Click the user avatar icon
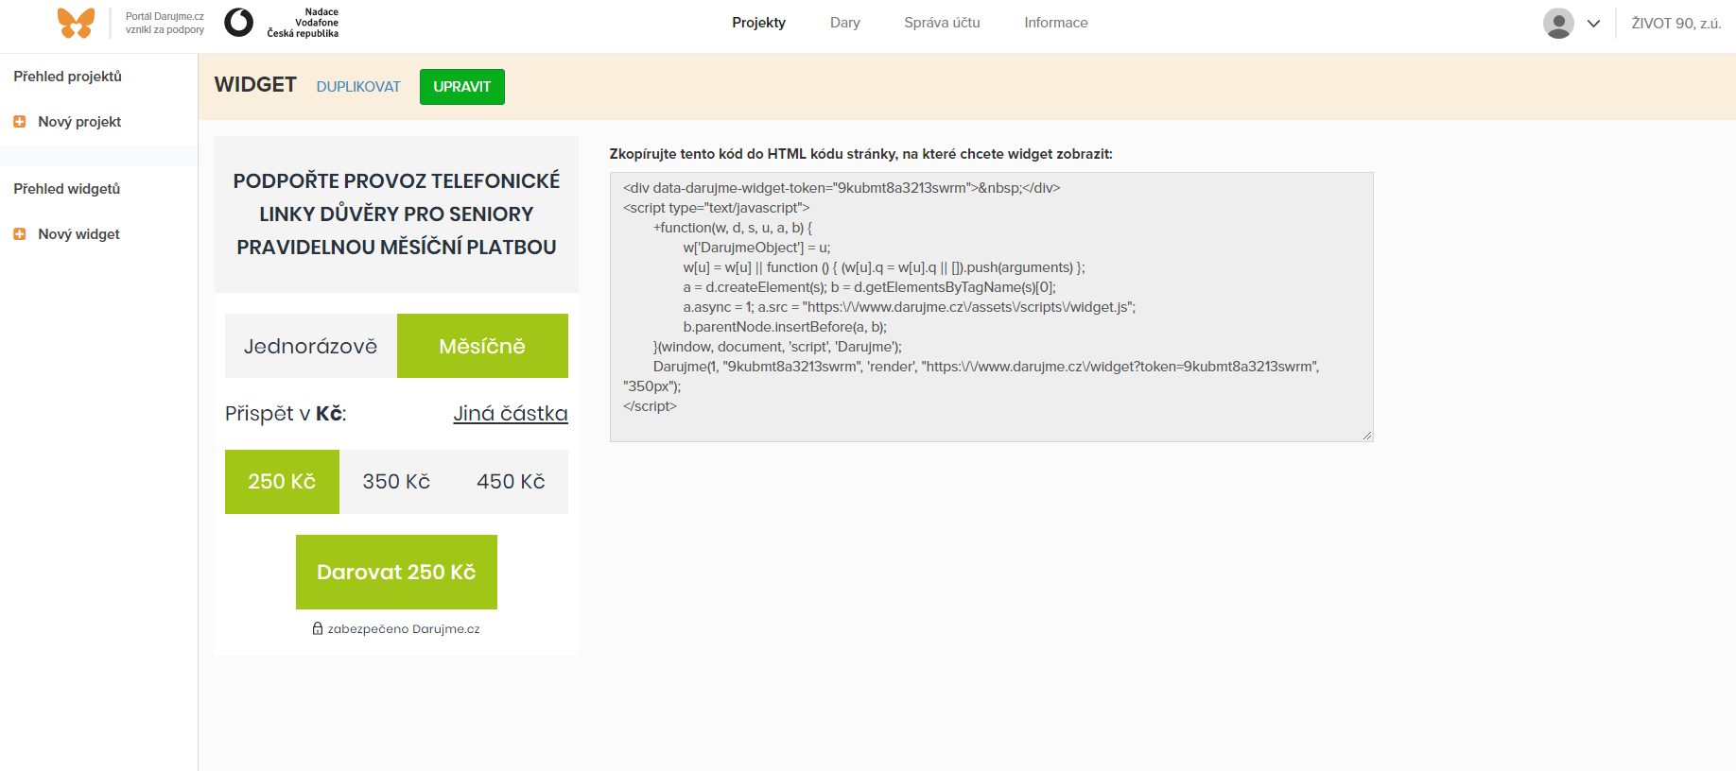This screenshot has height=771, width=1736. 1557,24
